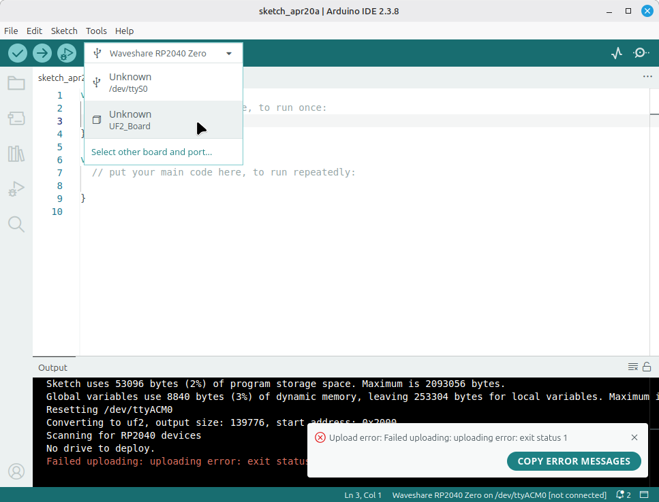Toggle output word wrap icon
This screenshot has height=502, width=659.
[x=633, y=367]
